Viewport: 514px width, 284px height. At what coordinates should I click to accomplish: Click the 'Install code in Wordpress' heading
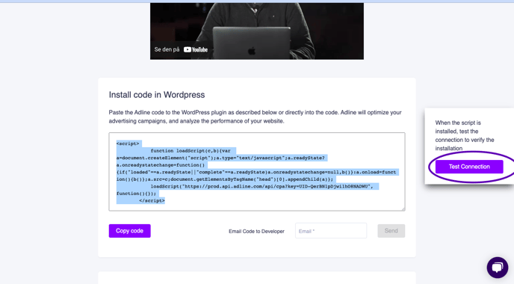157,95
